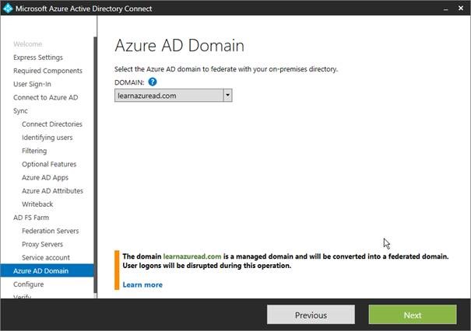Select AD FS Farm step
This screenshot has width=471, height=331.
(x=31, y=218)
